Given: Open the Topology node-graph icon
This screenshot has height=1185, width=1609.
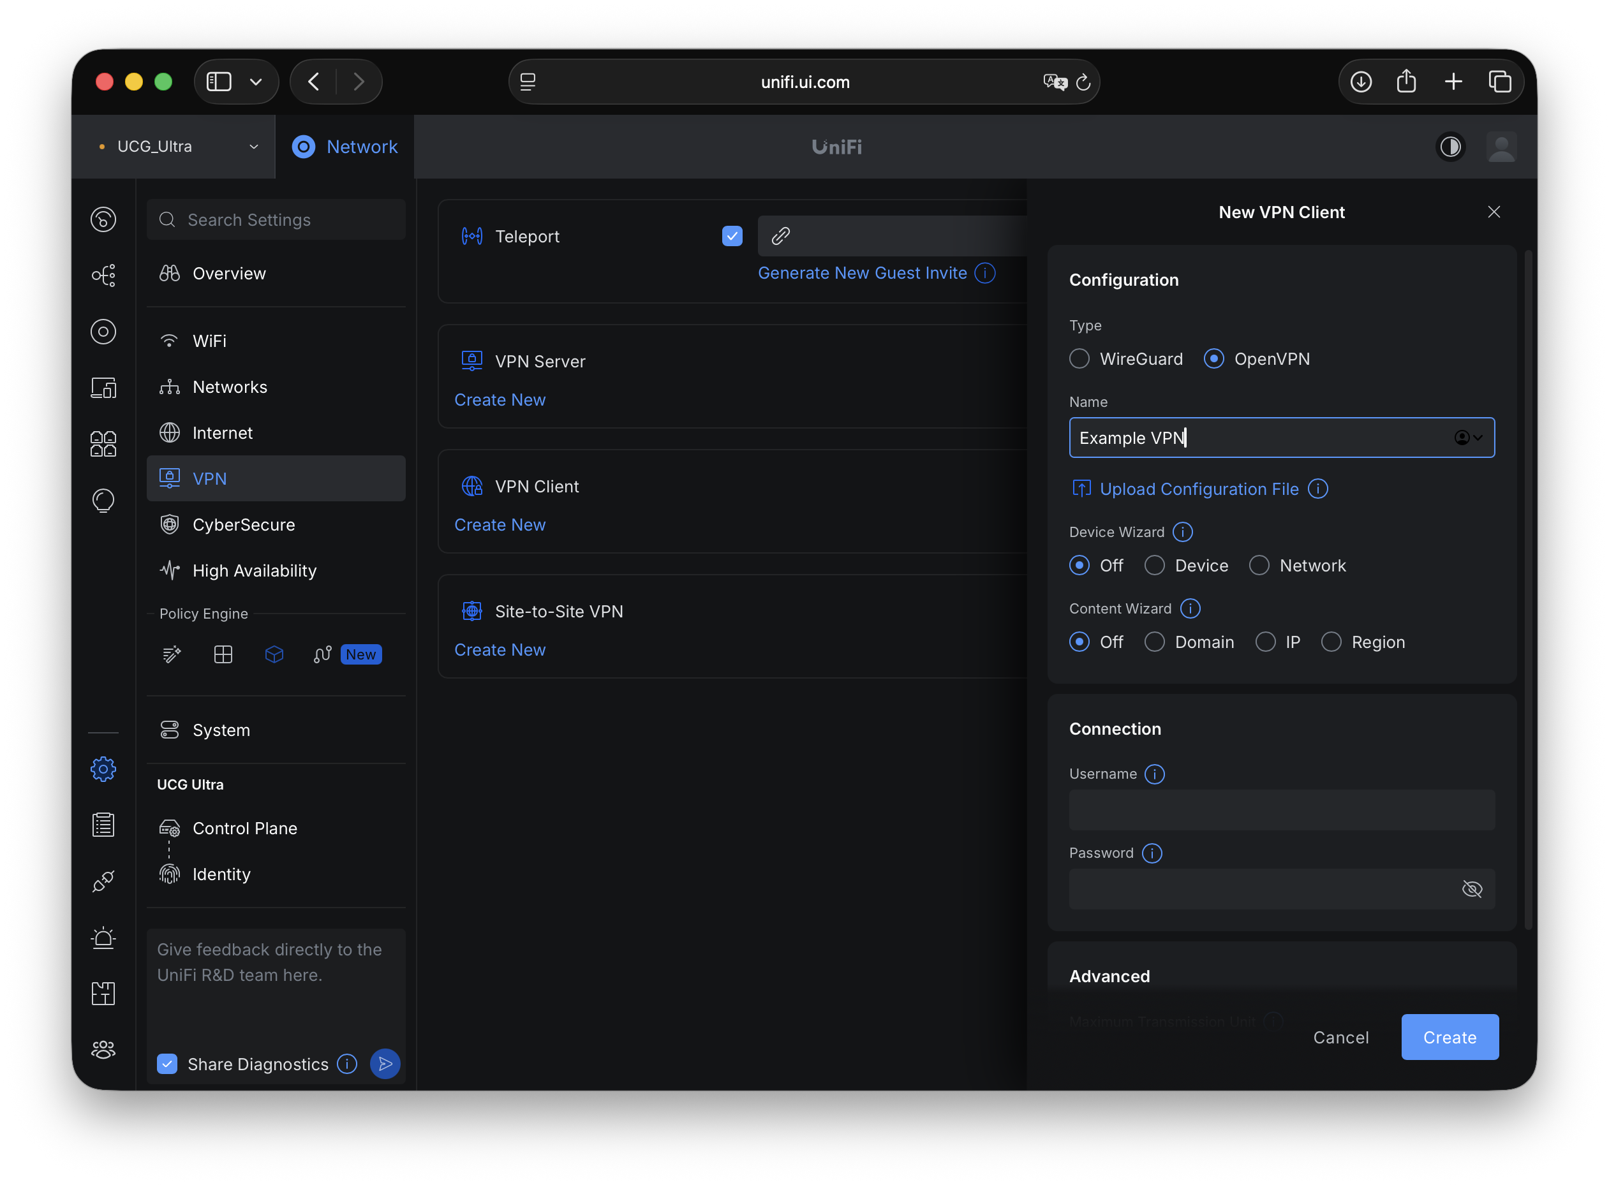Looking at the screenshot, I should pyautogui.click(x=103, y=276).
